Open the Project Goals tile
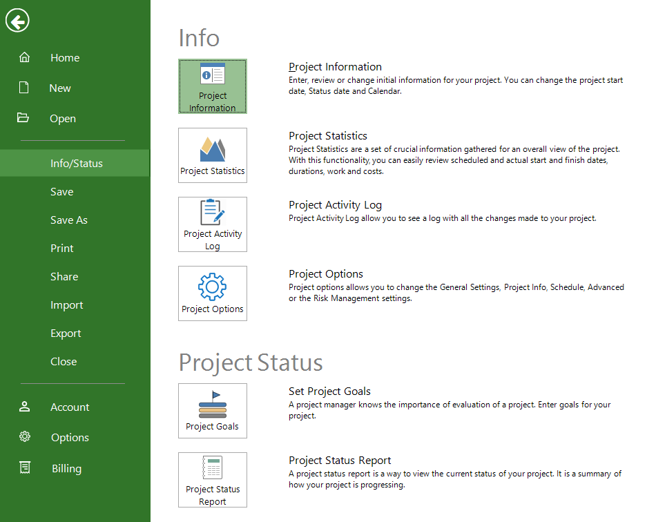The width and height of the screenshot is (656, 522). [213, 411]
